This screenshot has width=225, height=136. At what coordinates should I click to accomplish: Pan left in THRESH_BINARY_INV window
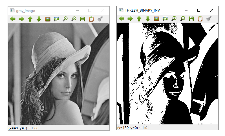tap(122, 19)
